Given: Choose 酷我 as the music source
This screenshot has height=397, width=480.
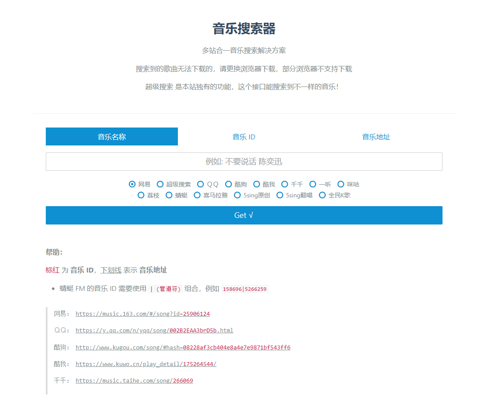Looking at the screenshot, I should (257, 184).
